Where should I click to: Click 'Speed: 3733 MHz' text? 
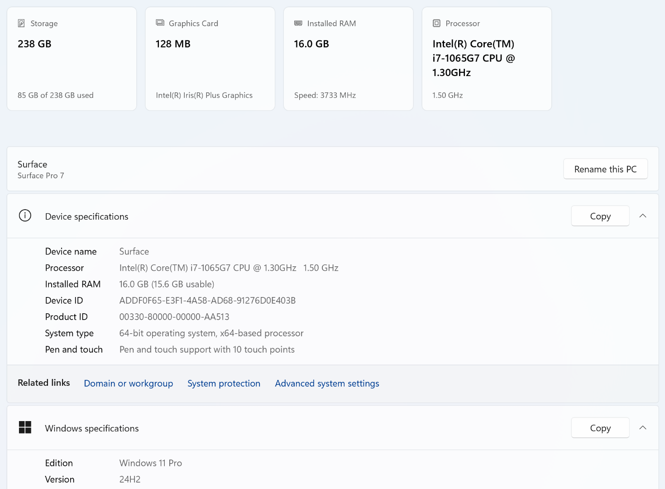click(x=325, y=95)
